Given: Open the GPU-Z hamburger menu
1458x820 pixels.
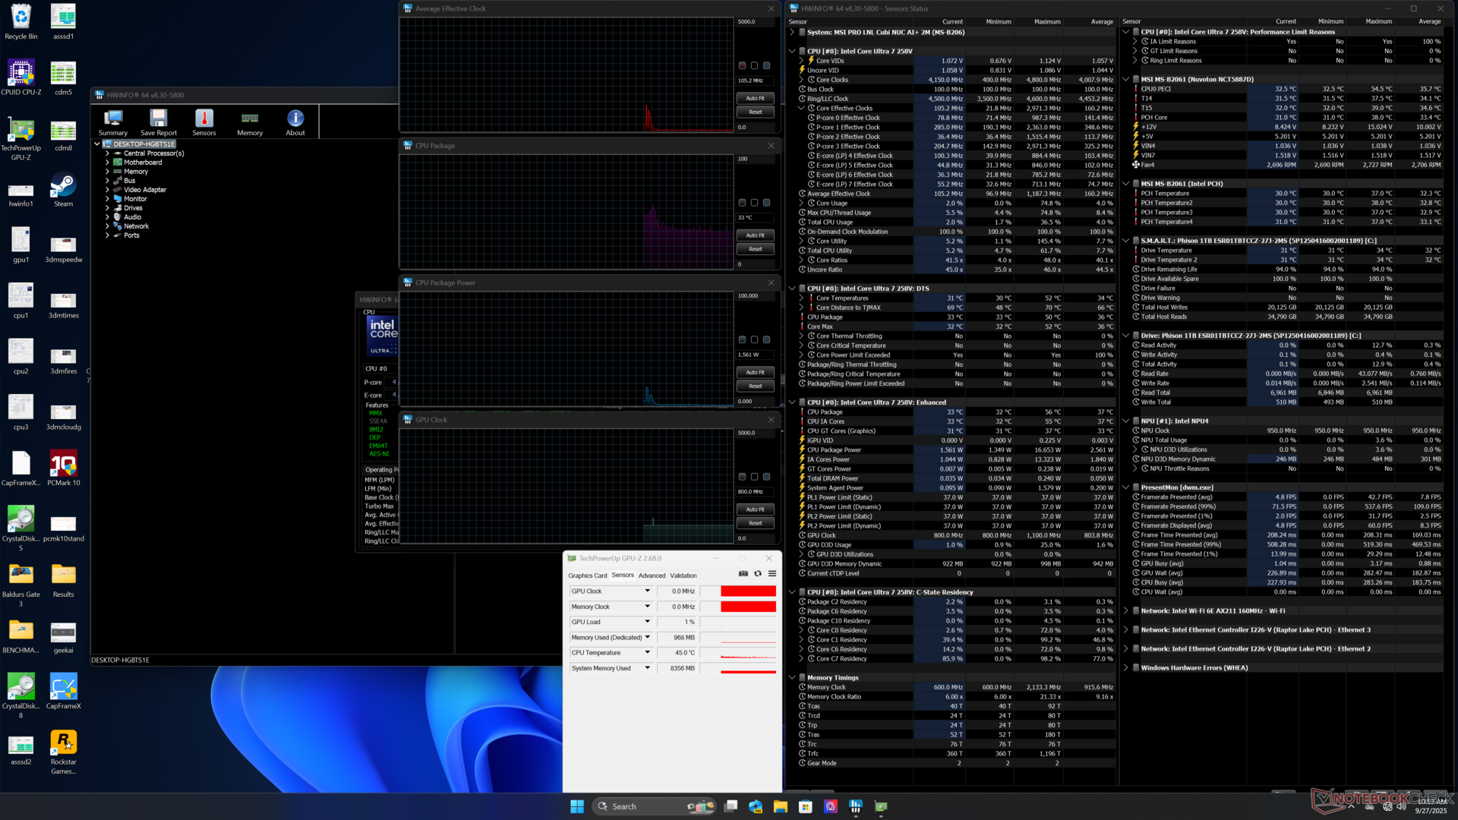Looking at the screenshot, I should click(772, 574).
